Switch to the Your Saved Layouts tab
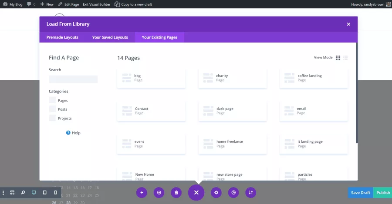The height and width of the screenshot is (204, 392). [110, 37]
